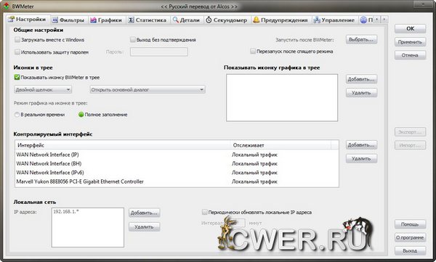The image size is (436, 262).
Task: Click the Выбрать... button
Action: point(361,39)
